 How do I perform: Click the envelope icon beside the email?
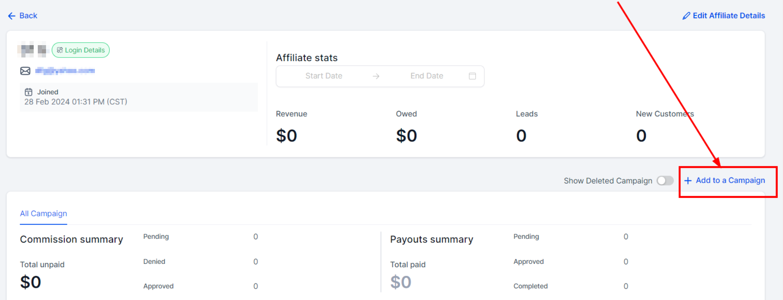tap(25, 71)
